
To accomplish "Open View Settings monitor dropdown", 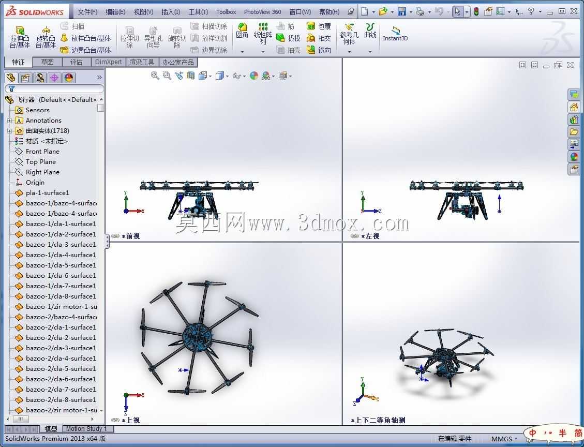I will point(286,76).
